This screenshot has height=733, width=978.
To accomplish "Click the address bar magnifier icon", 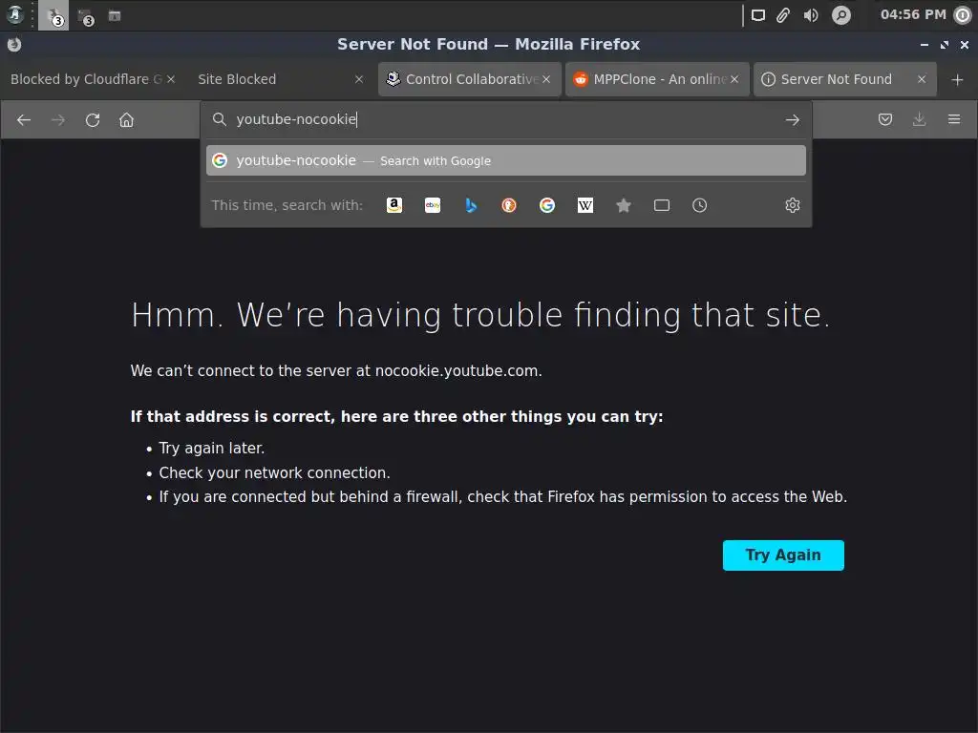I will [219, 119].
